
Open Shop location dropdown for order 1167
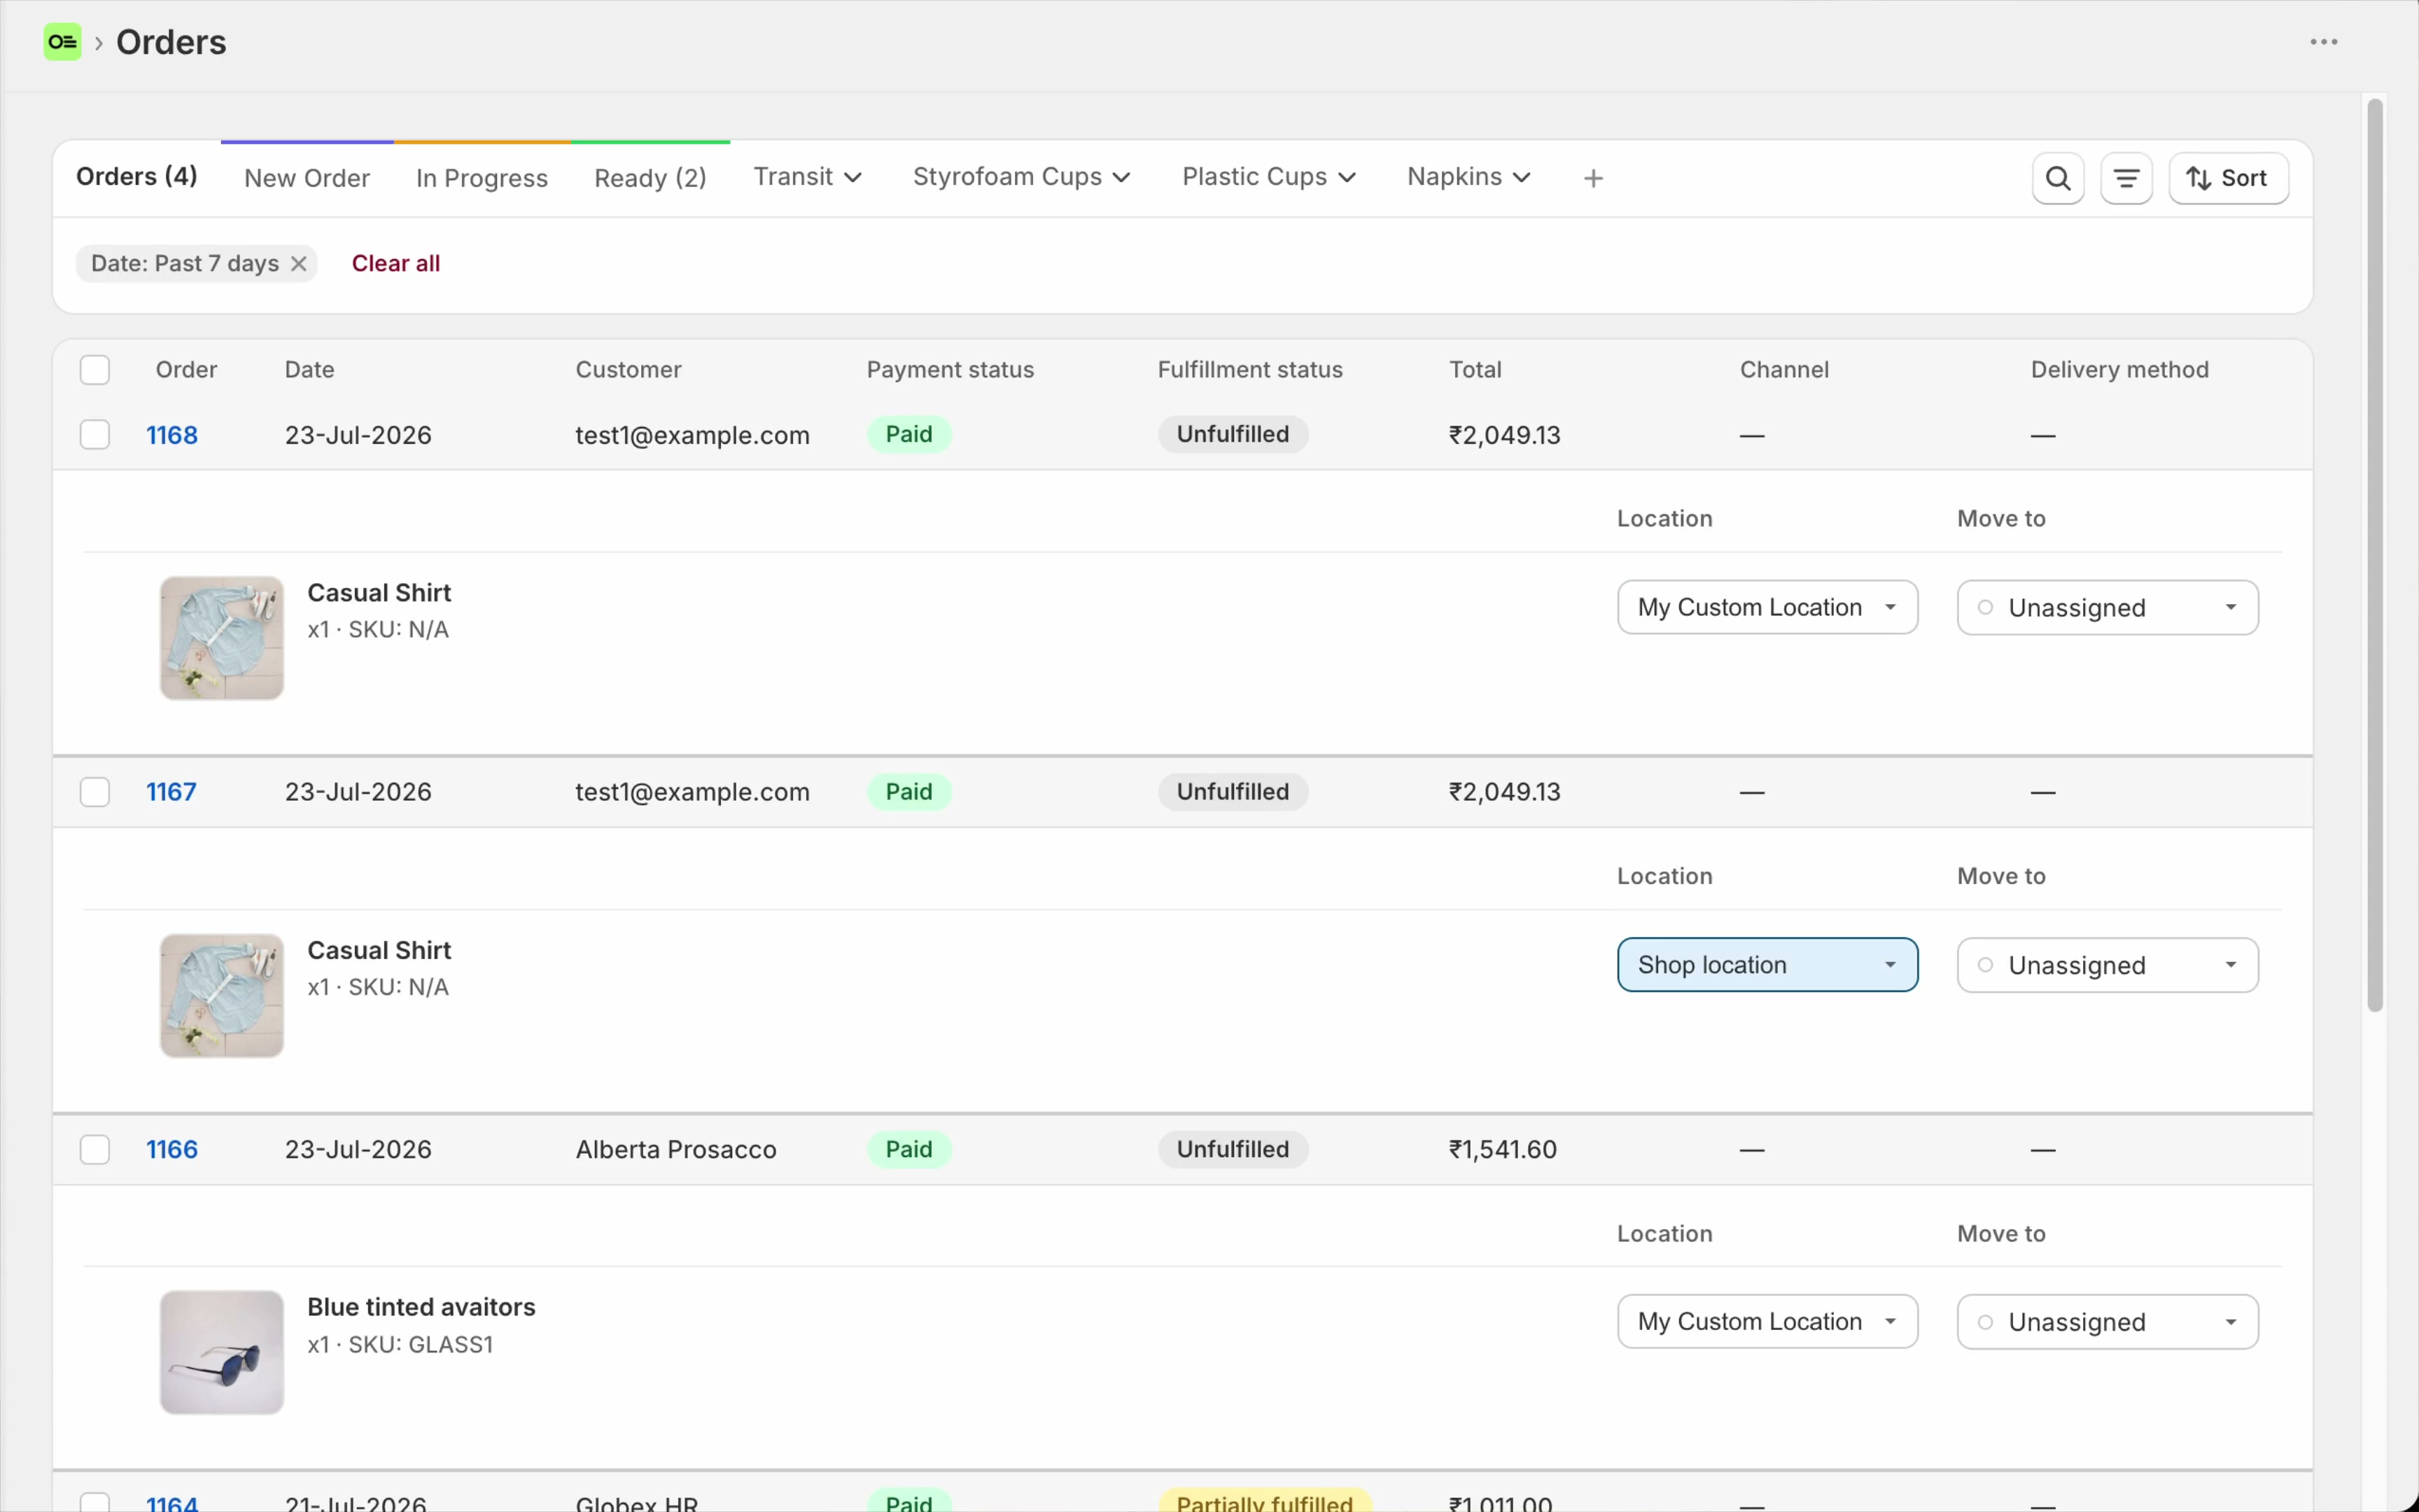point(1767,965)
